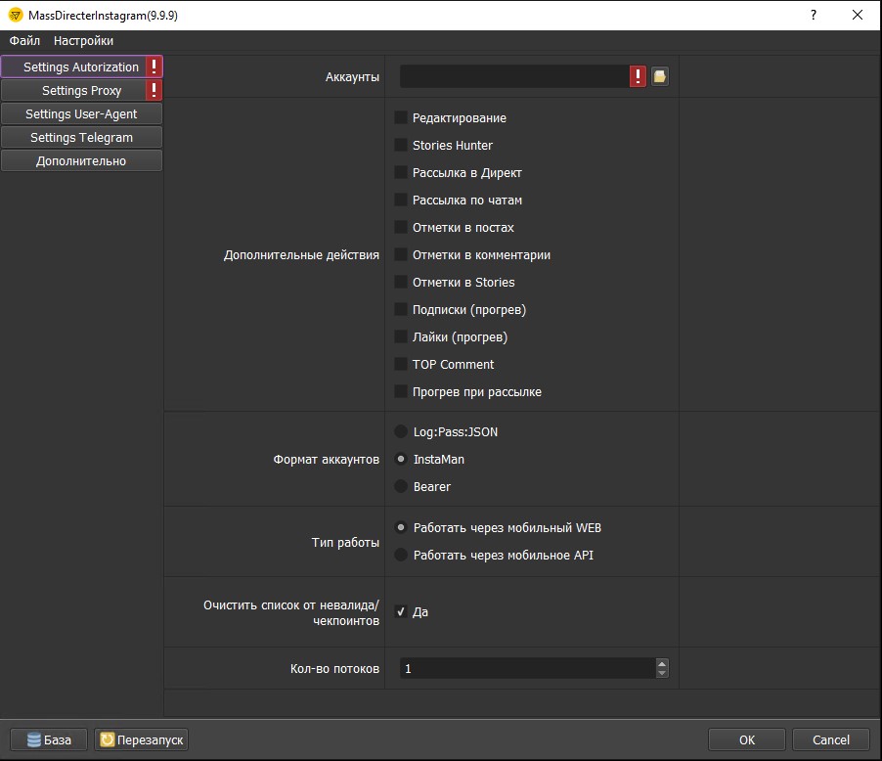Open the Settings Proxy tab
882x761 pixels.
coord(81,90)
